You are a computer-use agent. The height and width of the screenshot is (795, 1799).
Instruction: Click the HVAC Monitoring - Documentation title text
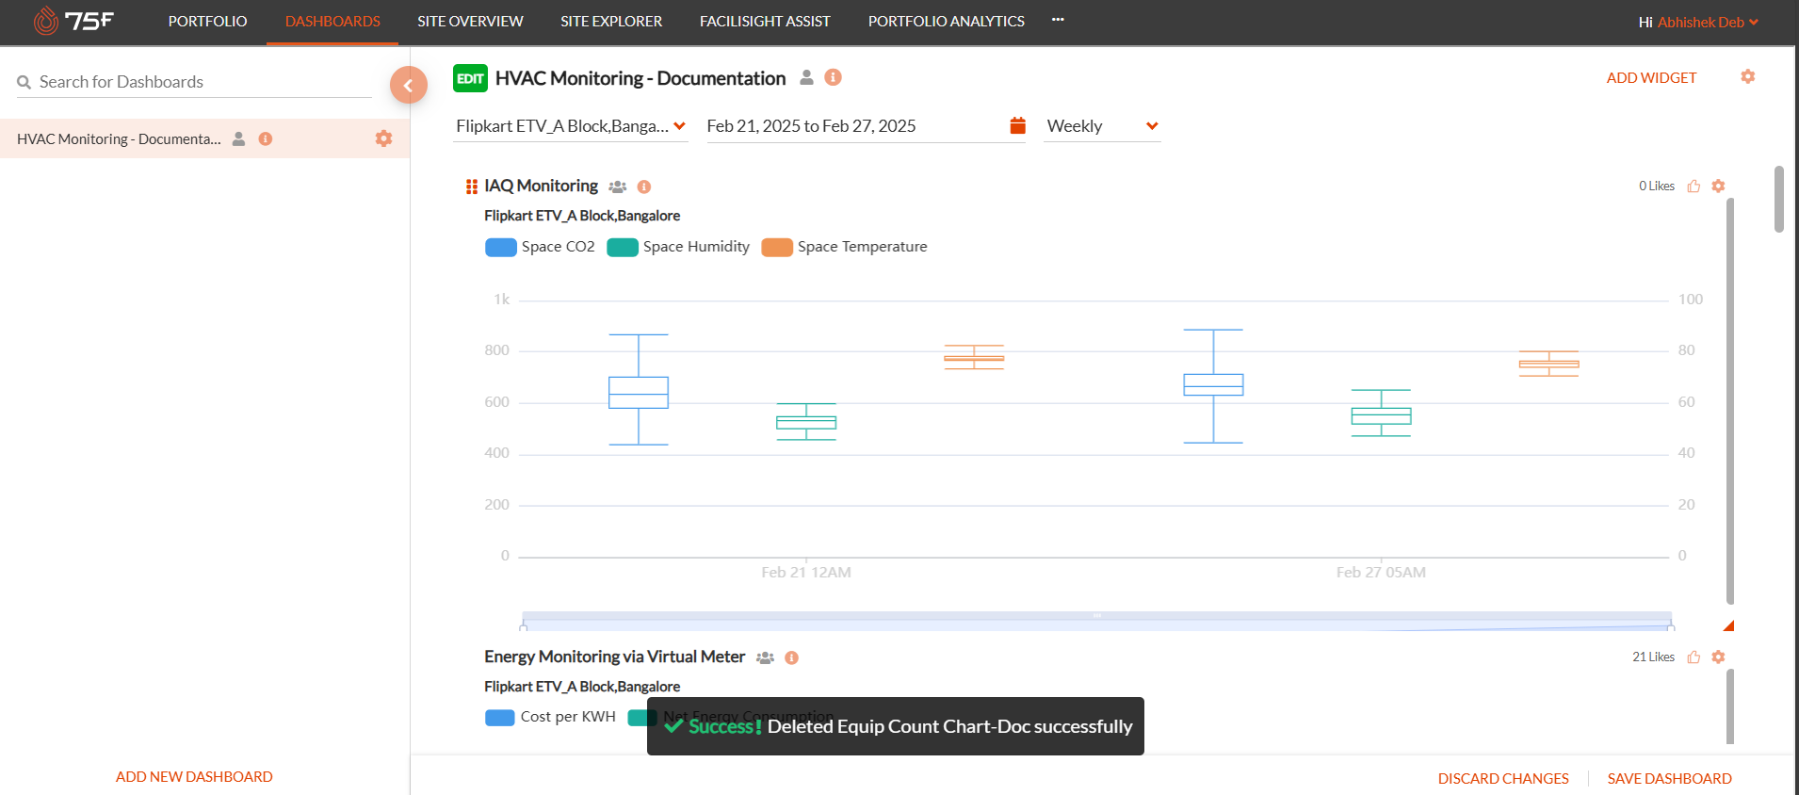pos(640,78)
